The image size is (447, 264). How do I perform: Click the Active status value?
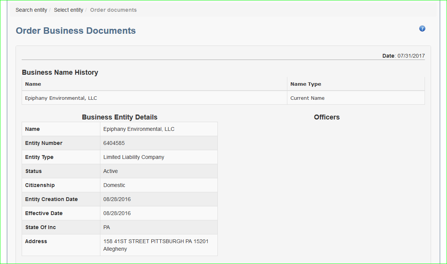pos(111,171)
